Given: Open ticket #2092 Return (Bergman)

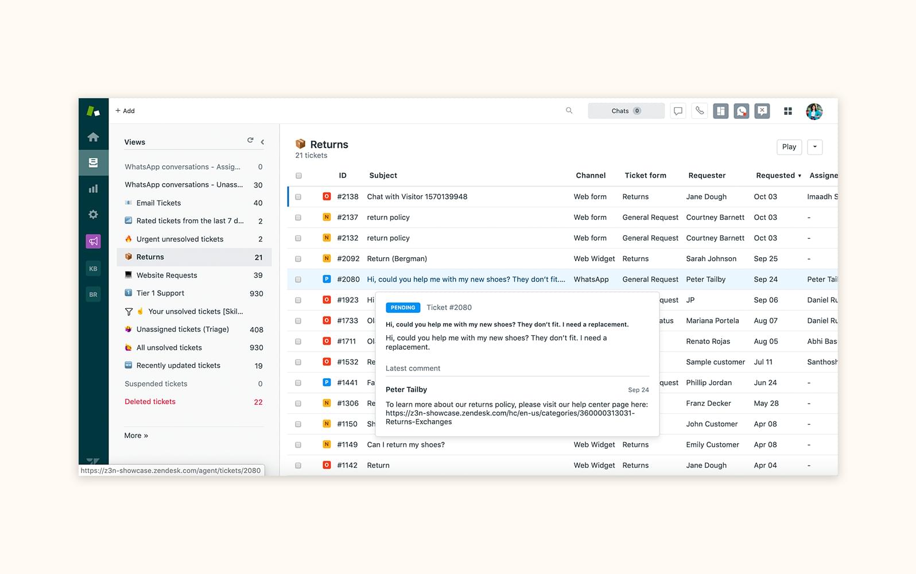Looking at the screenshot, I should click(x=397, y=259).
